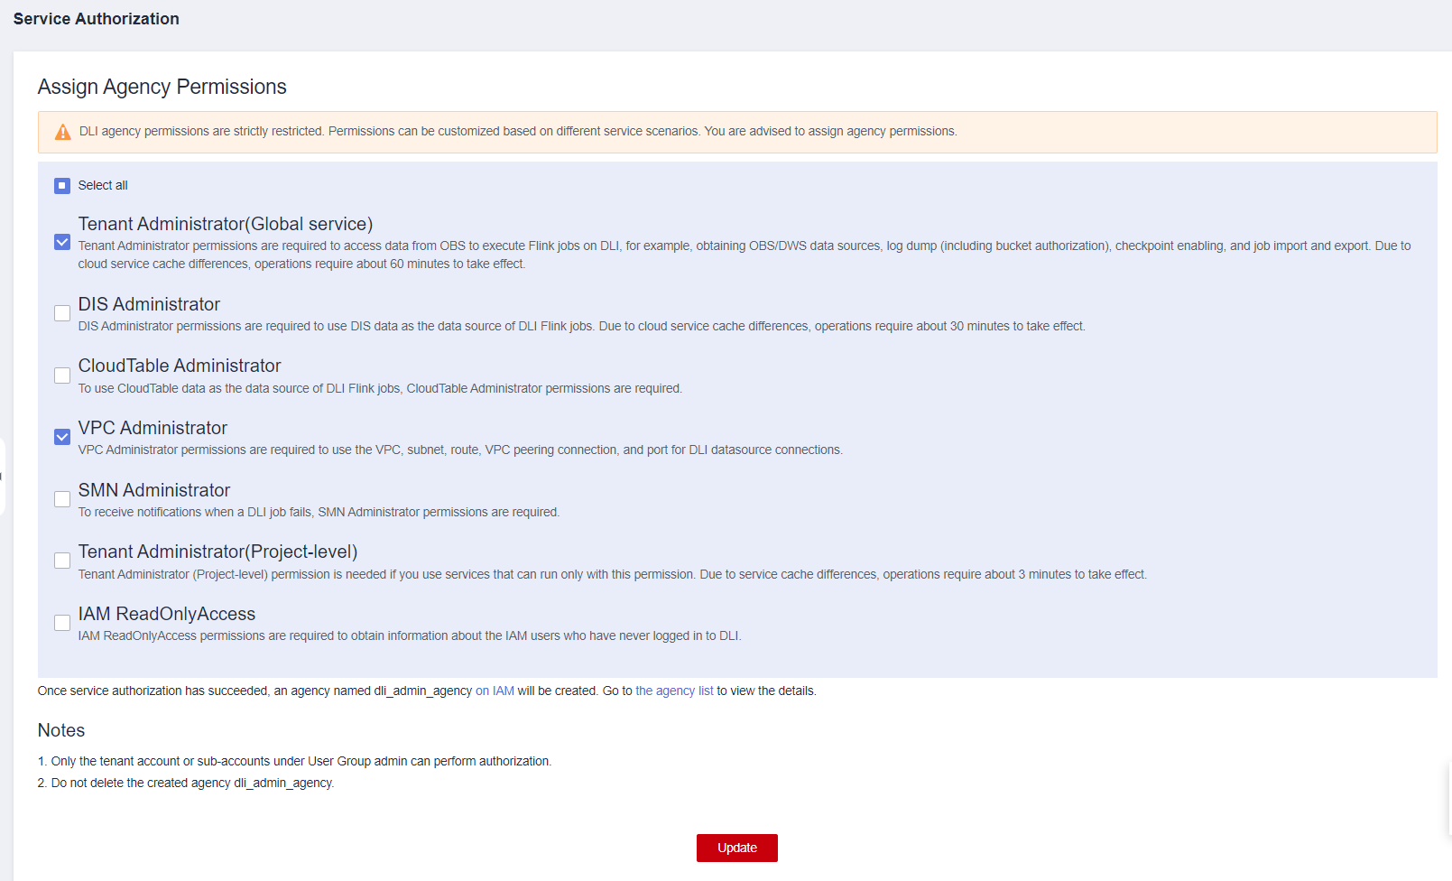Image resolution: width=1452 pixels, height=881 pixels.
Task: Click the 'Notes' section heading
Action: (61, 730)
